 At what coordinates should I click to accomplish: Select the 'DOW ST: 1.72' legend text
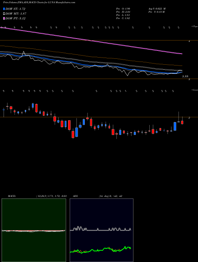click(x=15, y=9)
